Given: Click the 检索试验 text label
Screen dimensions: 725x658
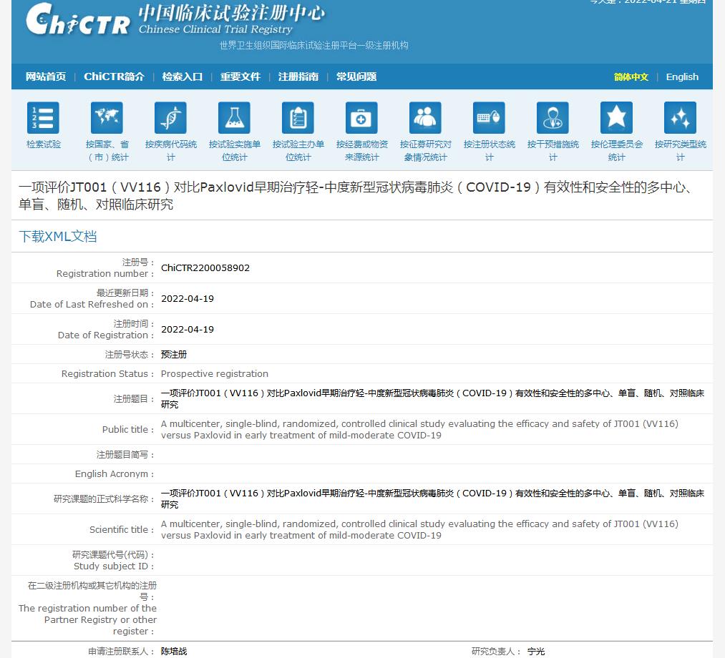Looking at the screenshot, I should tap(44, 144).
